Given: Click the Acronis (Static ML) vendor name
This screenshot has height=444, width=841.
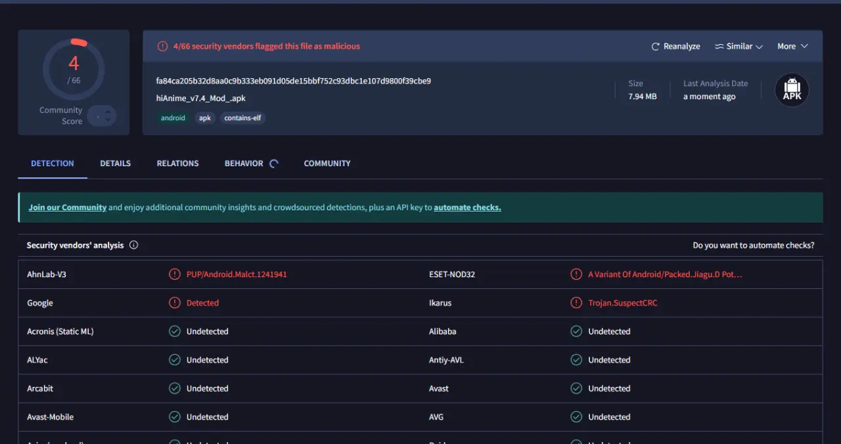Looking at the screenshot, I should tap(60, 332).
